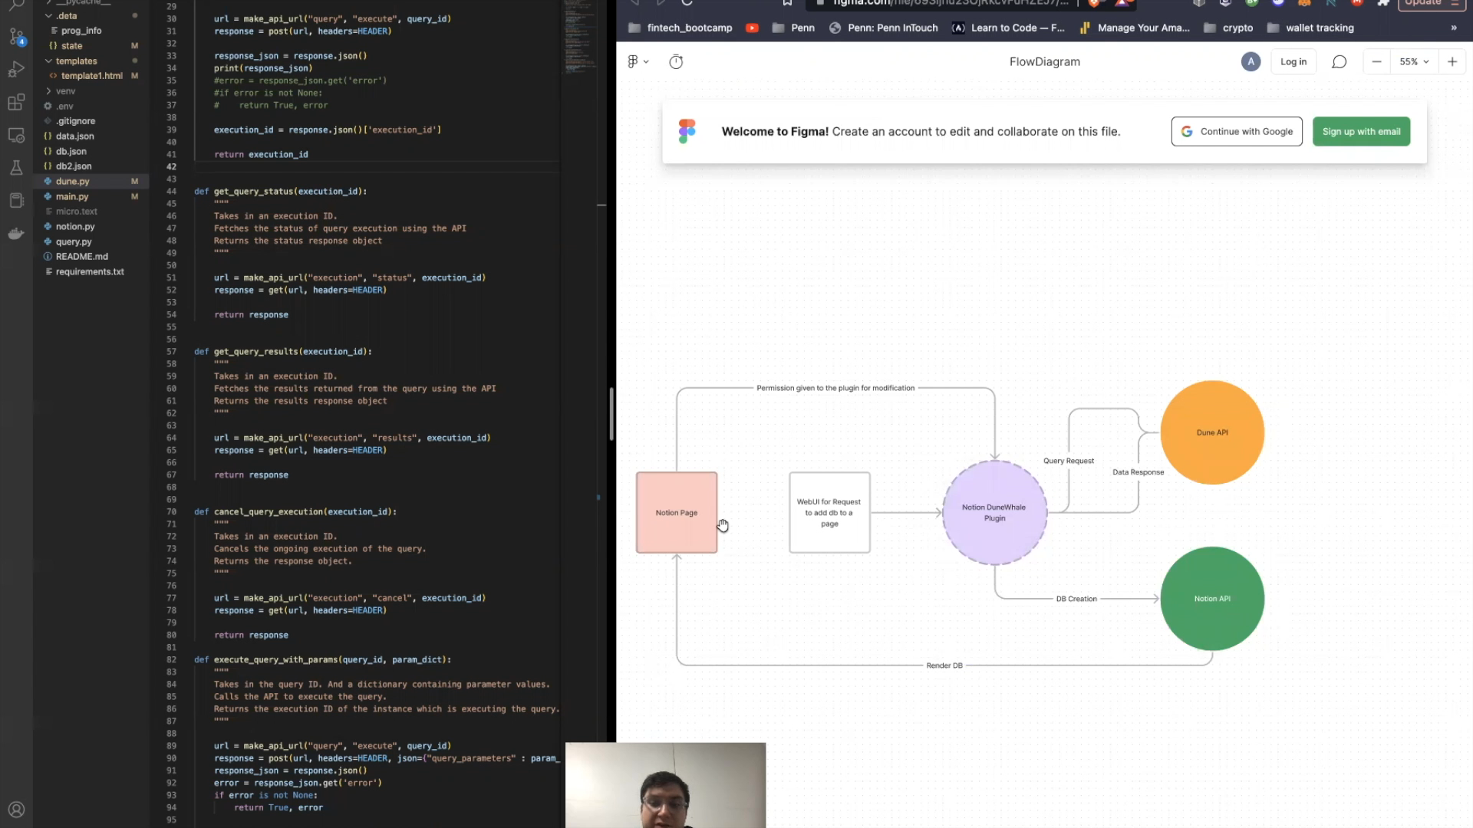Click the user avatar A

1251,61
